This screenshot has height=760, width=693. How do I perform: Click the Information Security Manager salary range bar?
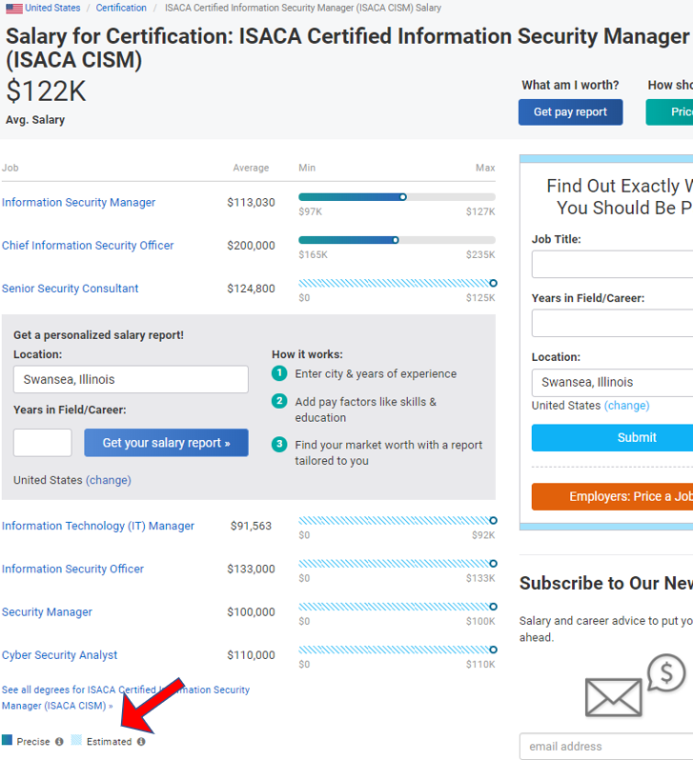pyautogui.click(x=397, y=197)
